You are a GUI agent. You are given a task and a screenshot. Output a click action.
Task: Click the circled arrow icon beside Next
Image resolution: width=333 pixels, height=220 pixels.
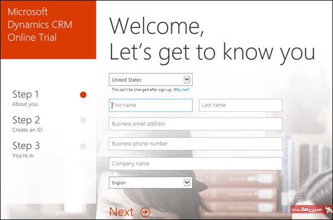click(x=145, y=212)
